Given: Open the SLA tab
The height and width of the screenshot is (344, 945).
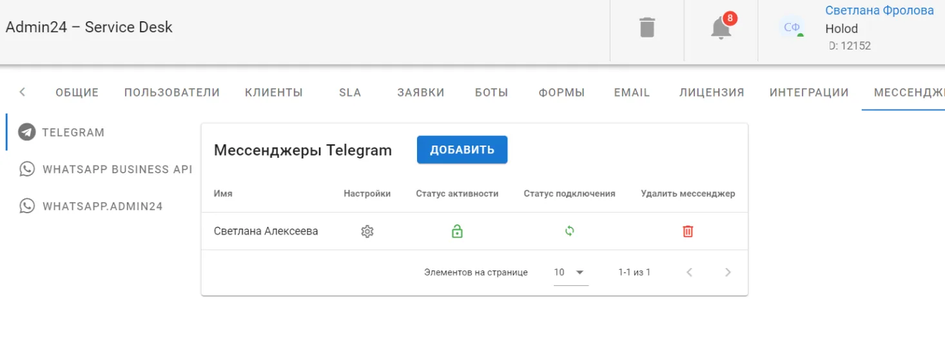Looking at the screenshot, I should click(x=350, y=92).
